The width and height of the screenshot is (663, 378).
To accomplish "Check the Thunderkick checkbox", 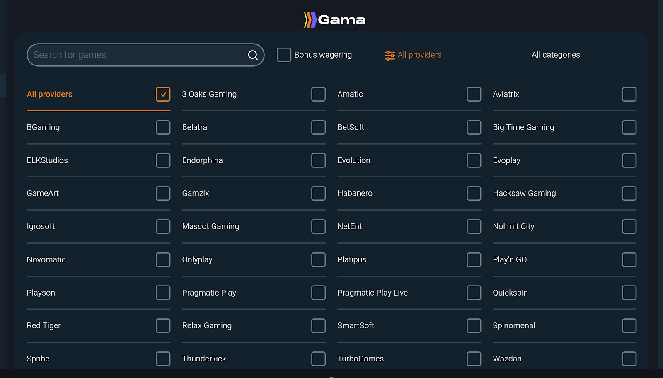I will [x=319, y=359].
